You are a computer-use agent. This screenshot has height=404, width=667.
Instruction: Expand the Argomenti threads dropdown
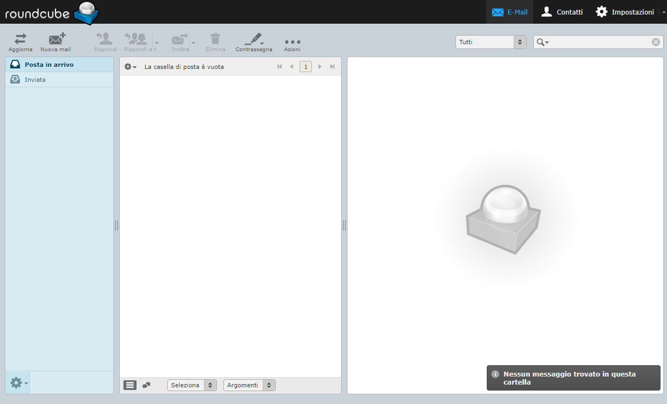point(249,385)
